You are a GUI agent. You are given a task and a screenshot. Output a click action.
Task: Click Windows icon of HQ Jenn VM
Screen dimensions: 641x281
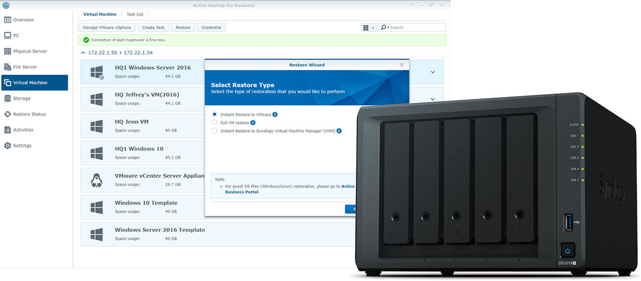click(97, 126)
